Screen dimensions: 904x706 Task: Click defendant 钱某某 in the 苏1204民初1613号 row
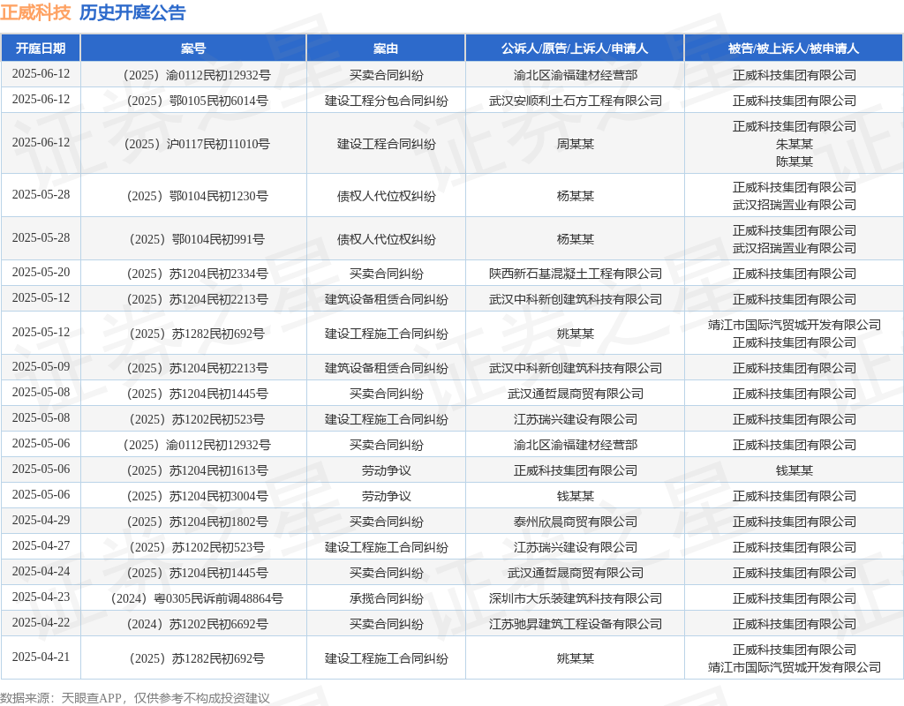(x=795, y=471)
